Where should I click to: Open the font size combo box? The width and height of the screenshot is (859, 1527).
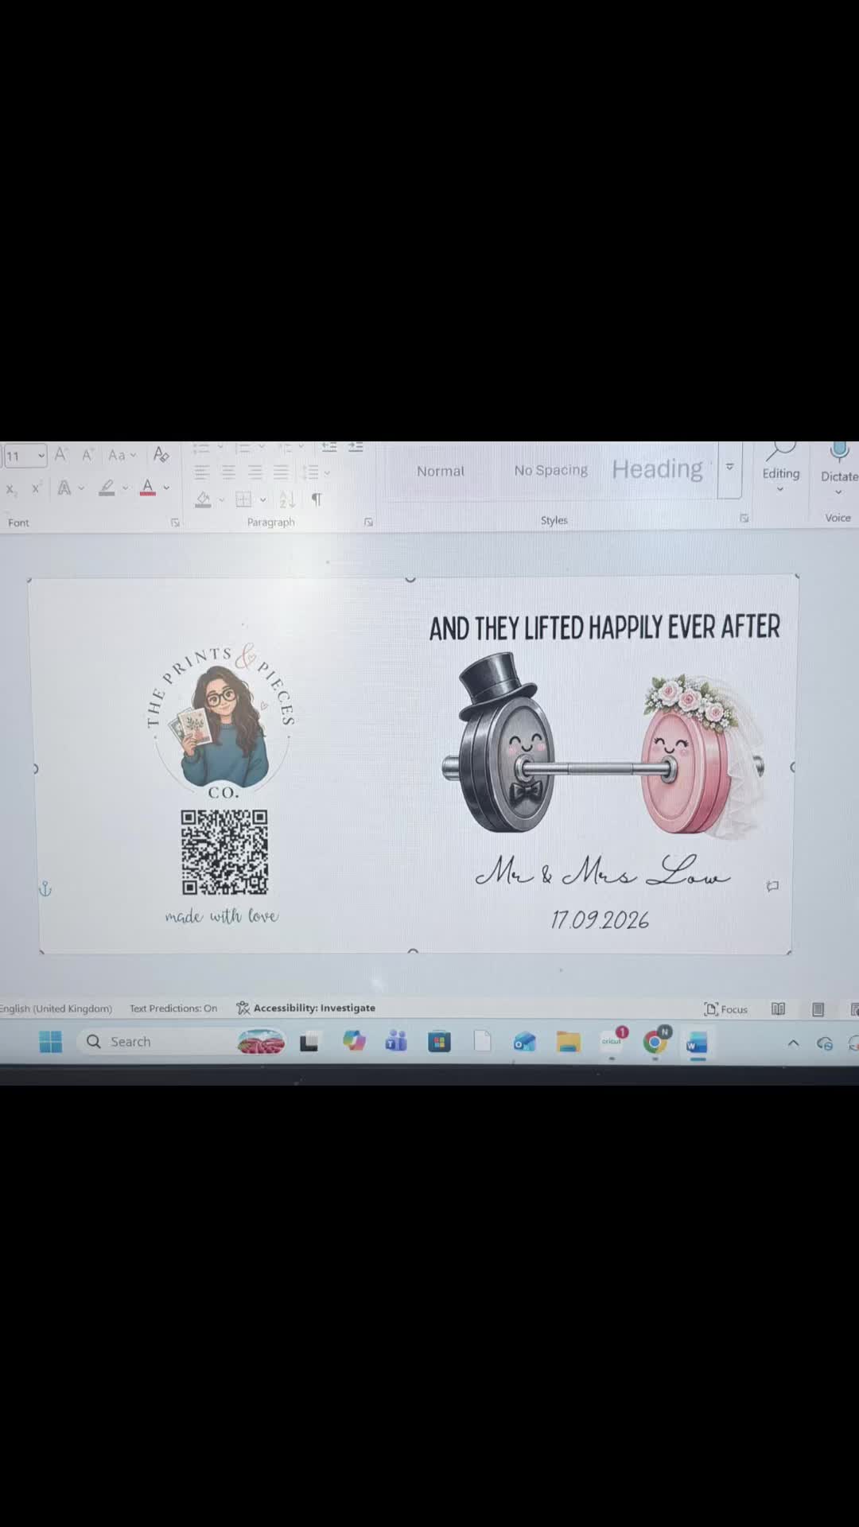(x=25, y=456)
